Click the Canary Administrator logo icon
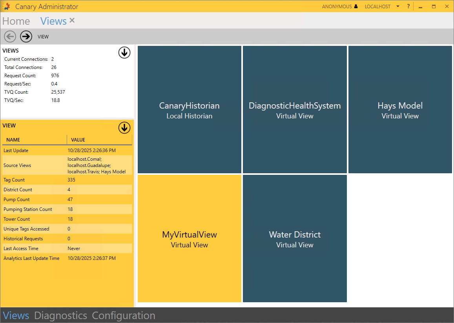 click(7, 7)
